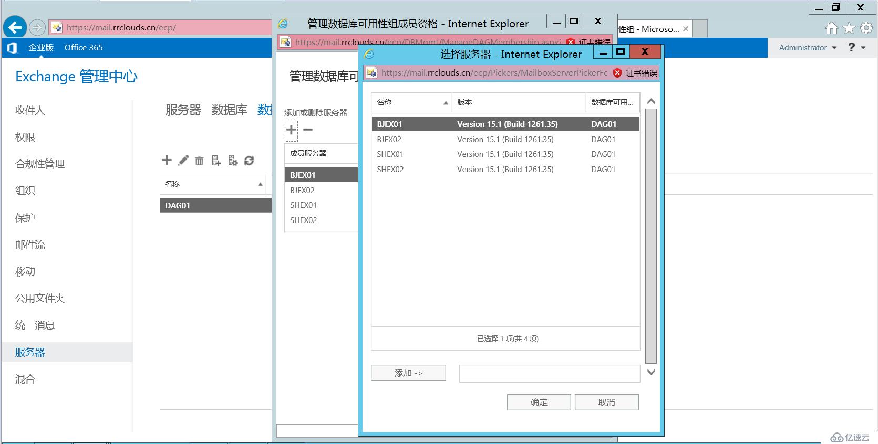Screen dimensions: 878x444
Task: Click scroll up arrow in picker window
Action: (651, 101)
